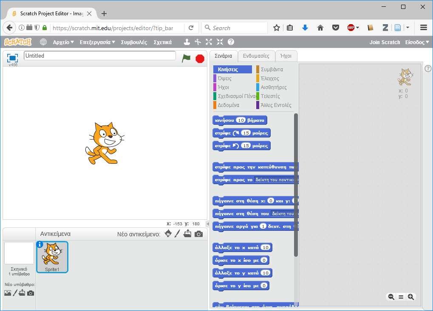Image resolution: width=433 pixels, height=311 pixels.
Task: Zoom in the scripts area
Action: [x=411, y=297]
